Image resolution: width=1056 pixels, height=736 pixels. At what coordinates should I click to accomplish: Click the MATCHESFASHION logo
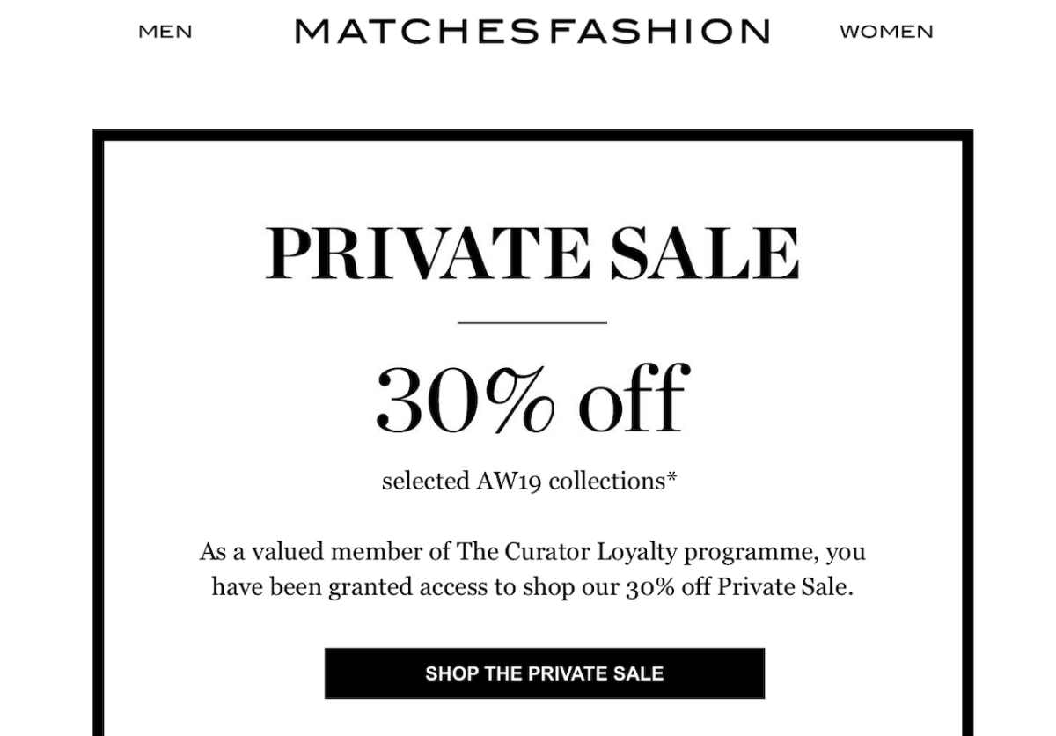532,32
